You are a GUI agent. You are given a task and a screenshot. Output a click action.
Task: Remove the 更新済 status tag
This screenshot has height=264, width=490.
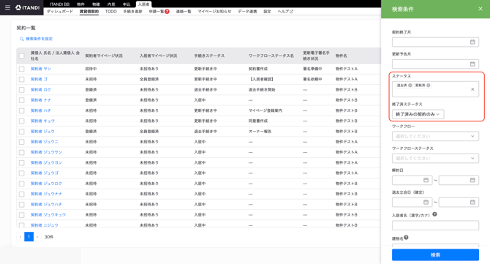click(429, 86)
